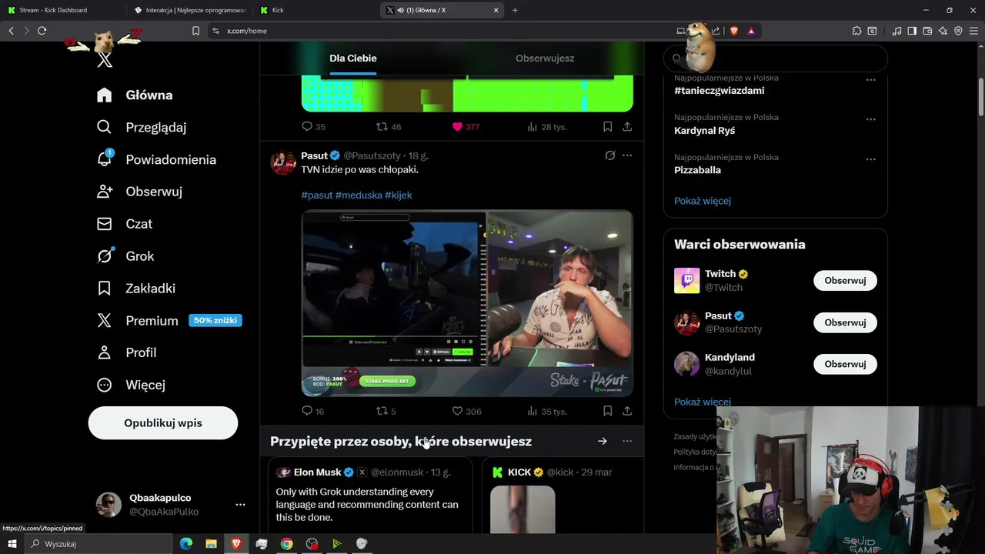Open the Więcej more menu
985x554 pixels.
[x=131, y=385]
